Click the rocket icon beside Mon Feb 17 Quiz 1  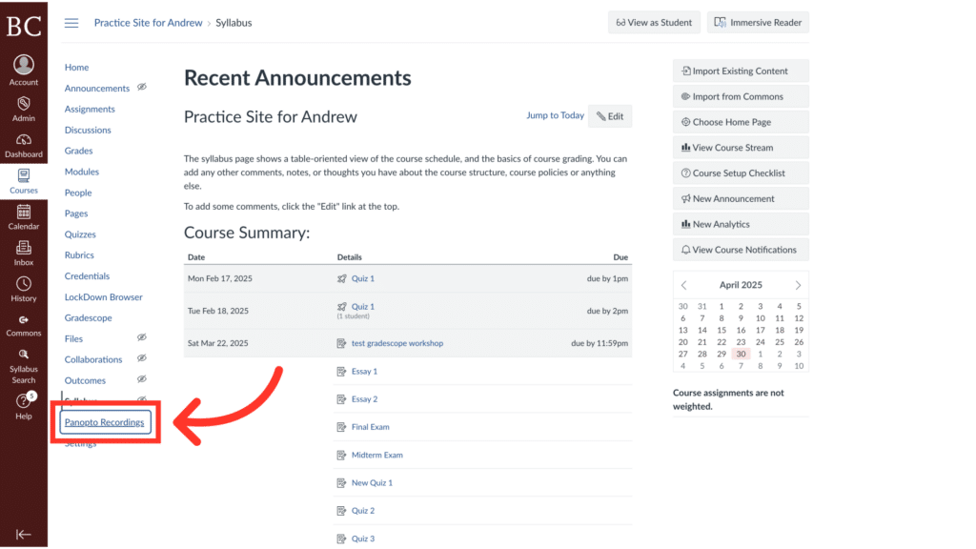pos(342,279)
